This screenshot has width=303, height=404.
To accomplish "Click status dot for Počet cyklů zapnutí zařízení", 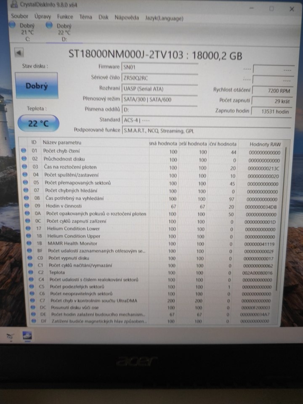I will pyautogui.click(x=28, y=221).
